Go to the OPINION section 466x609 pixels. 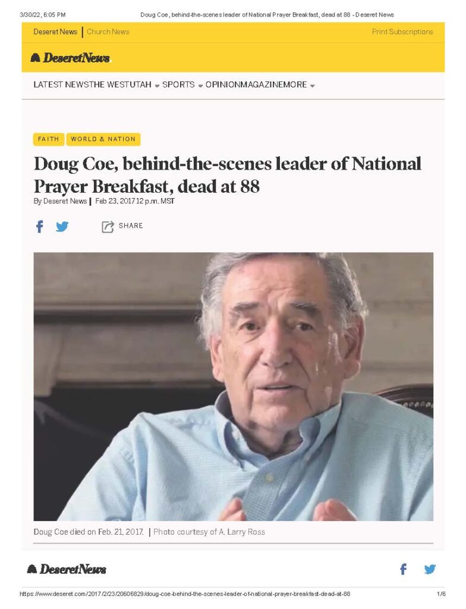(223, 84)
